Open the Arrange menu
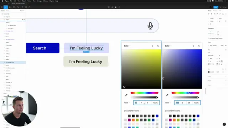The height and width of the screenshot is (128, 228). [39, 1]
